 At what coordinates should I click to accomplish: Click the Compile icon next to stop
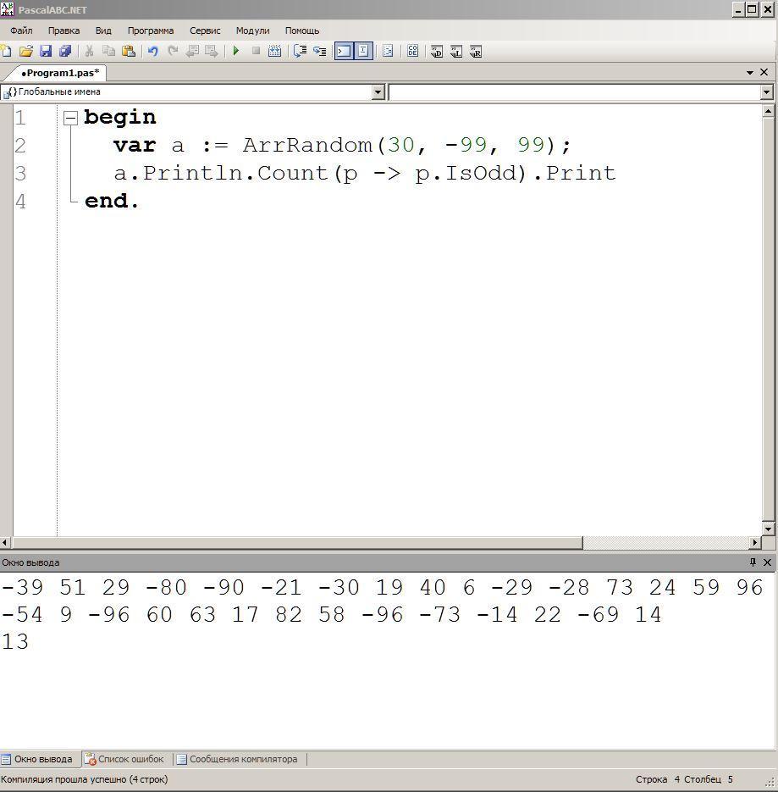[274, 51]
